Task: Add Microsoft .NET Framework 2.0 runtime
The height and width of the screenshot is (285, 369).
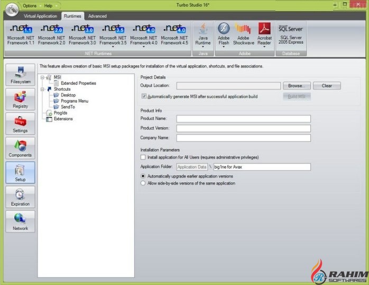Action: point(51,34)
